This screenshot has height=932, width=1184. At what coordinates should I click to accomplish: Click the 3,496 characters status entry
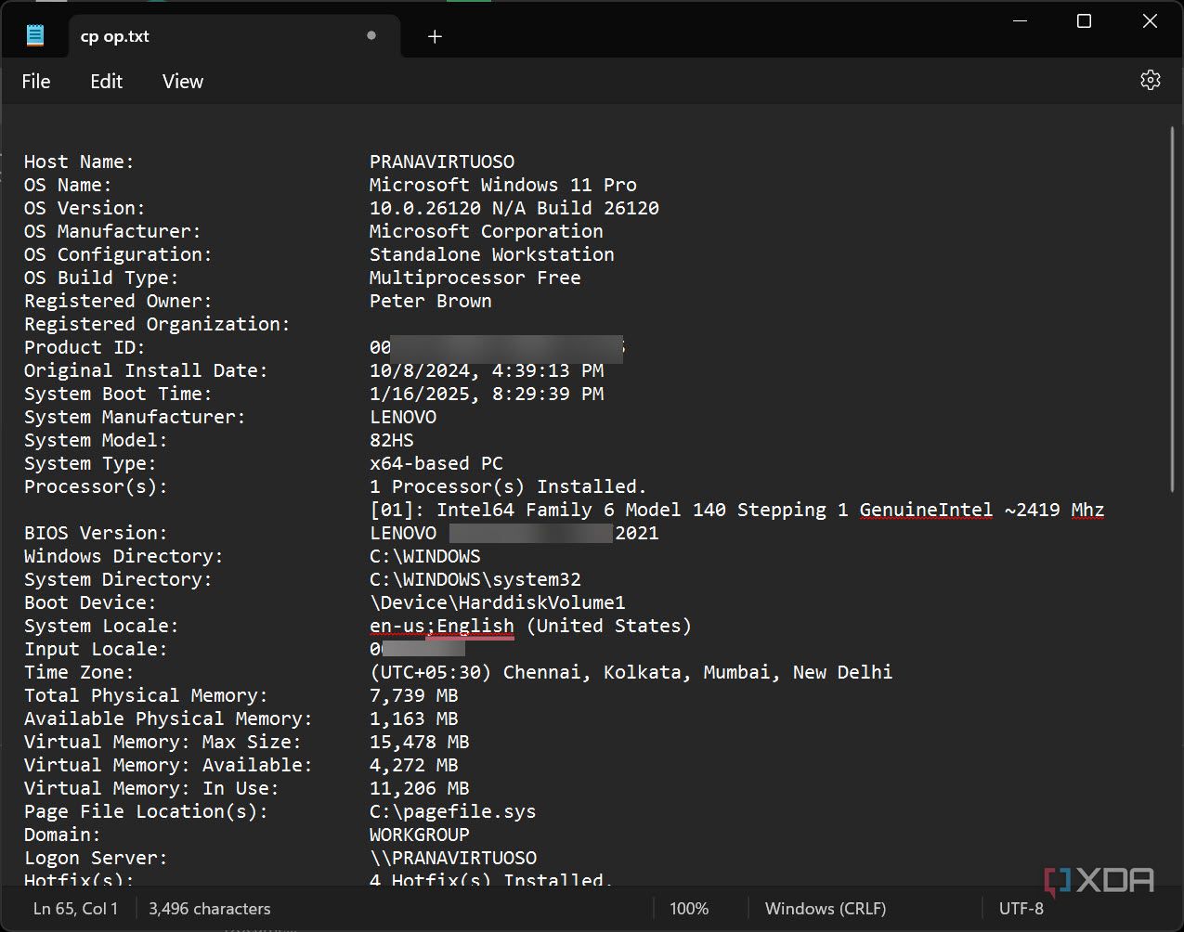click(210, 909)
